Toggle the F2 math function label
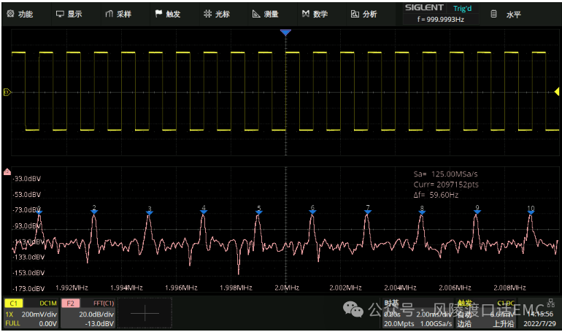 pyautogui.click(x=70, y=302)
